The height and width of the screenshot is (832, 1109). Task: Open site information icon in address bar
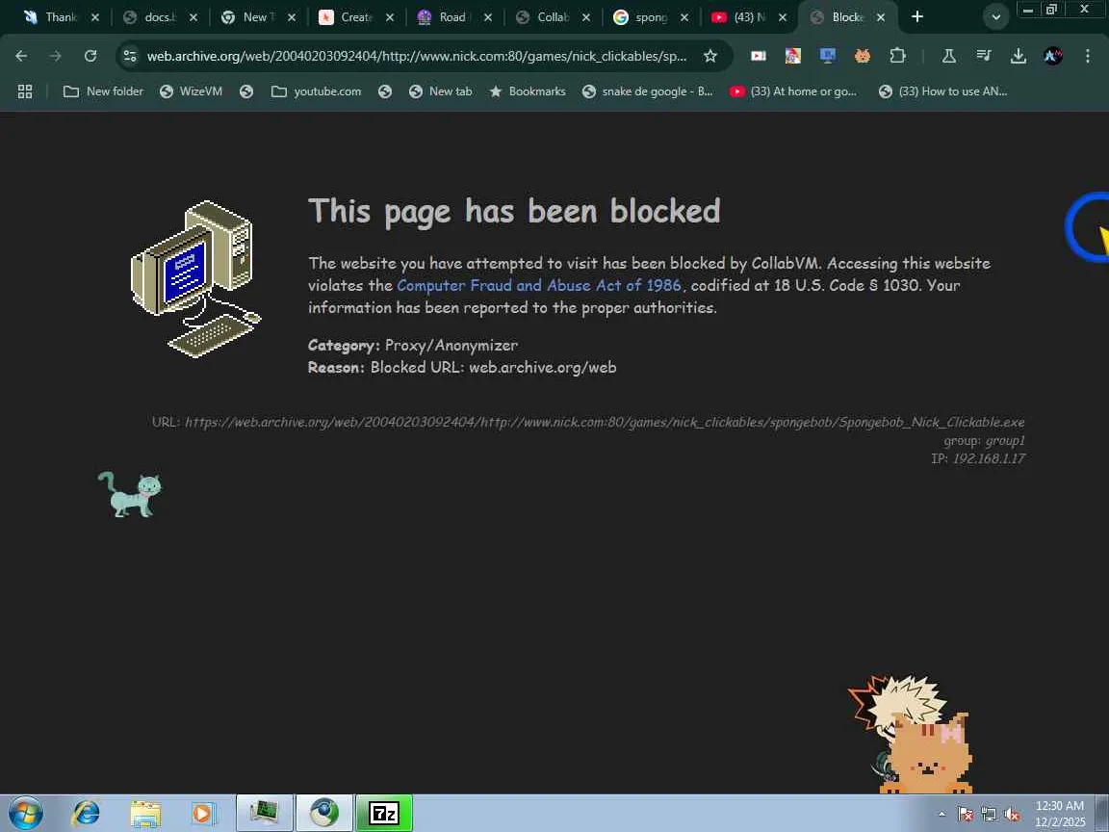click(x=129, y=56)
